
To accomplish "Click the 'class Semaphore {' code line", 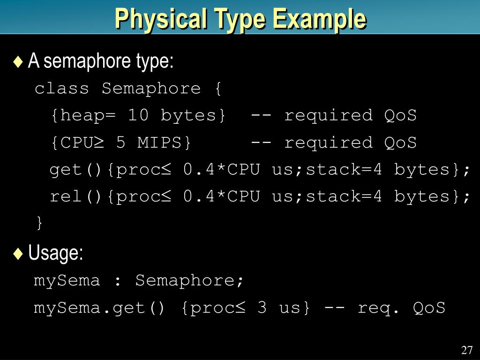I will click(127, 89).
